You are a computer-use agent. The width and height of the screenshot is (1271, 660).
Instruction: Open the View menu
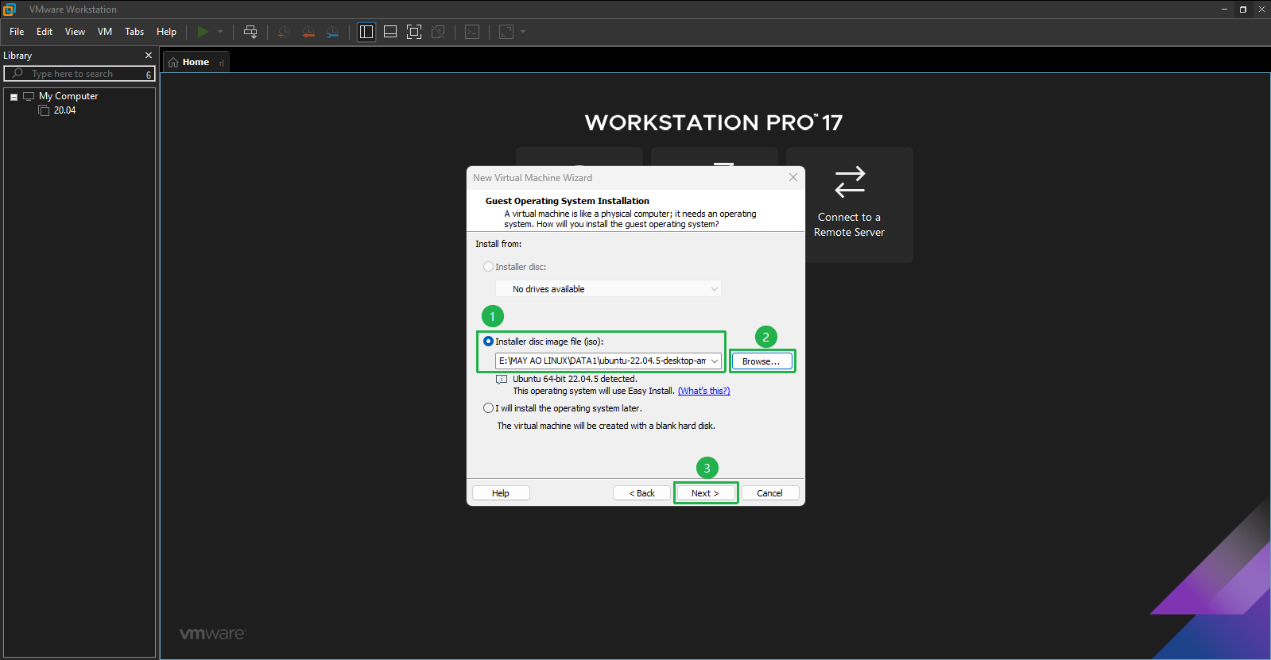click(75, 32)
